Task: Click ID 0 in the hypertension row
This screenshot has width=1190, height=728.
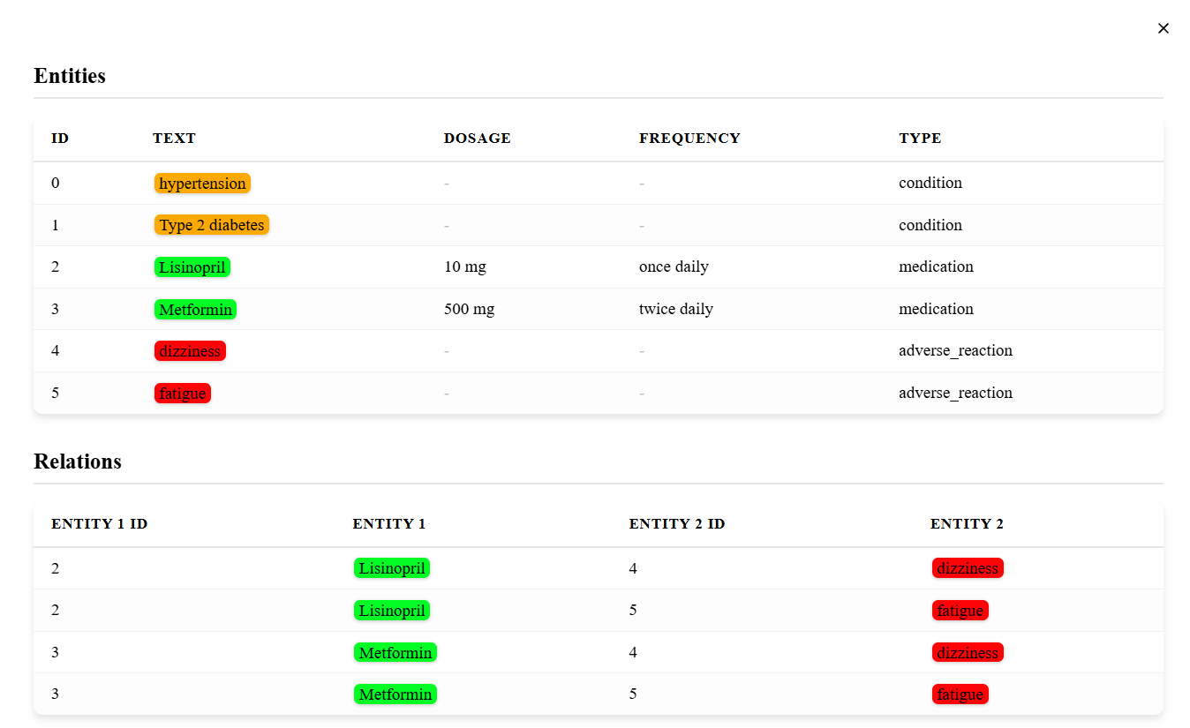Action: click(56, 183)
